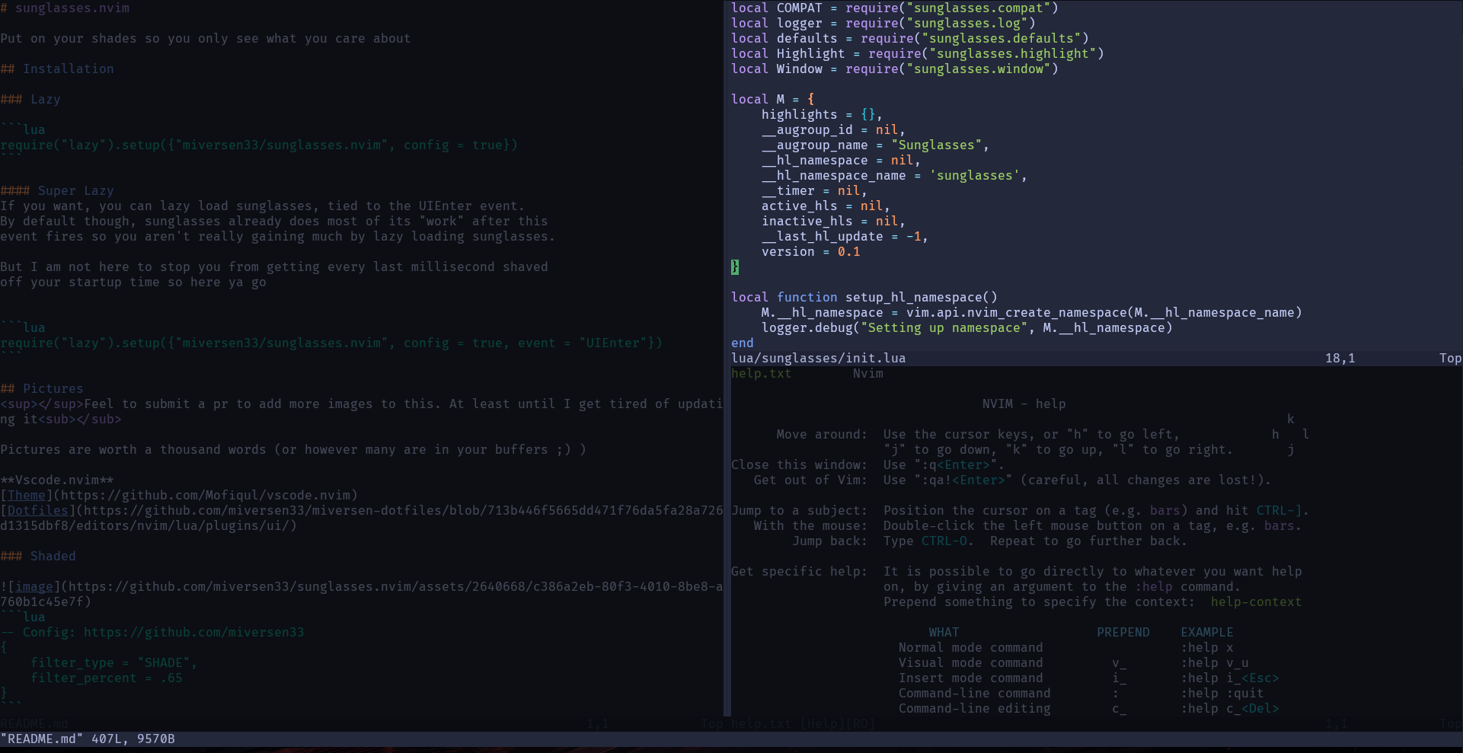The width and height of the screenshot is (1463, 753).
Task: Click the filter_percent = .65 line
Action: 107,678
